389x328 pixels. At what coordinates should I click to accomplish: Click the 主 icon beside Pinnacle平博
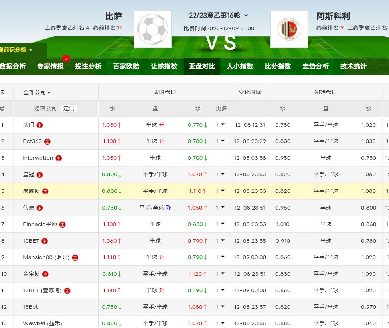[x=63, y=224]
